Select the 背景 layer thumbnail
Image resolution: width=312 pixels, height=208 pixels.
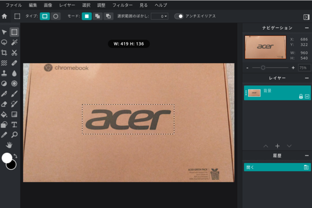[254, 93]
